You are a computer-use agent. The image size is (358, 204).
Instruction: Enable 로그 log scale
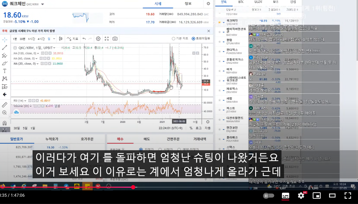pos(199,128)
